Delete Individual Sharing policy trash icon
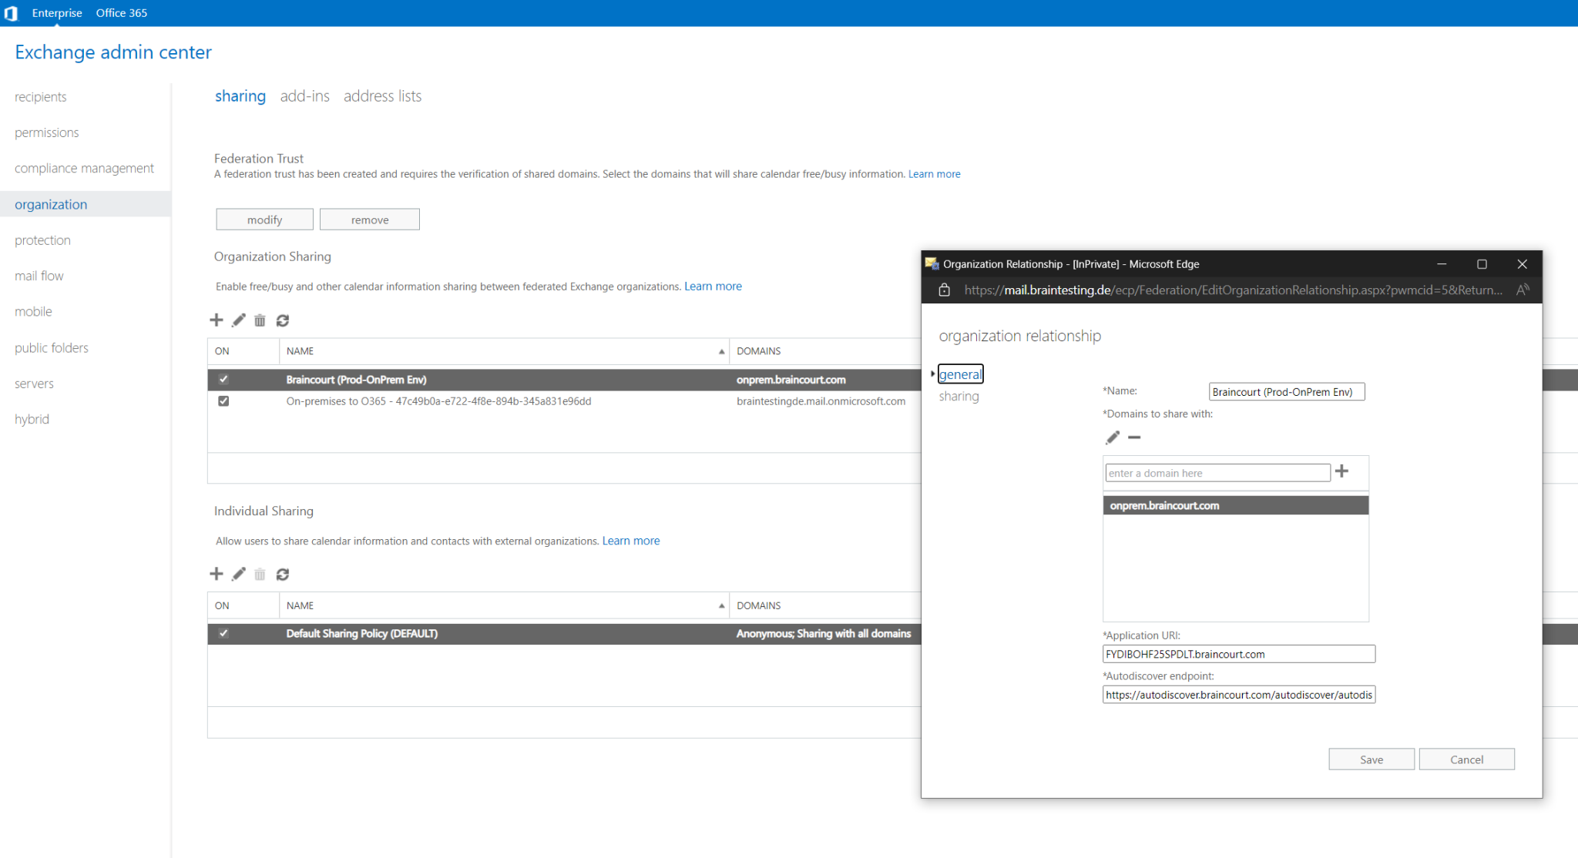Image resolution: width=1578 pixels, height=858 pixels. 260,574
